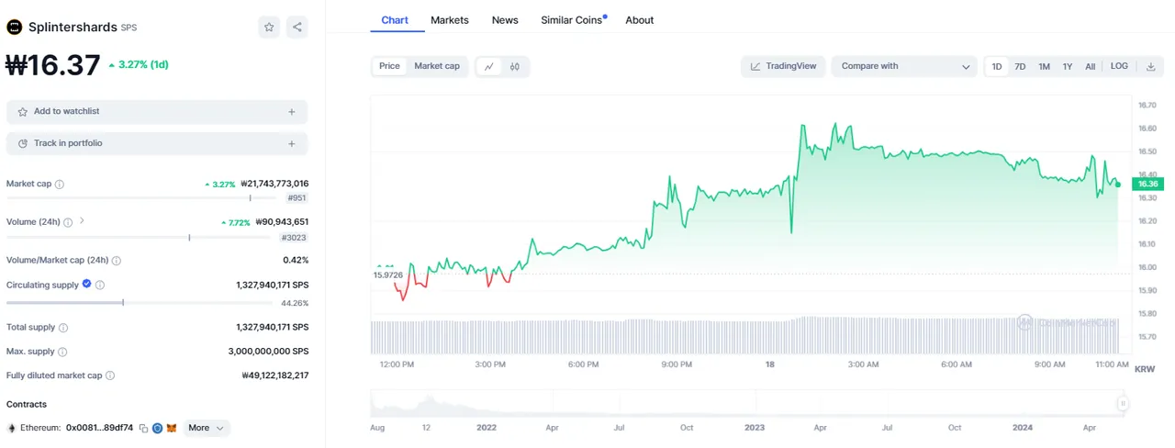Click the Track in portfolio button
Viewport: 1175px width, 448px height.
coord(157,144)
